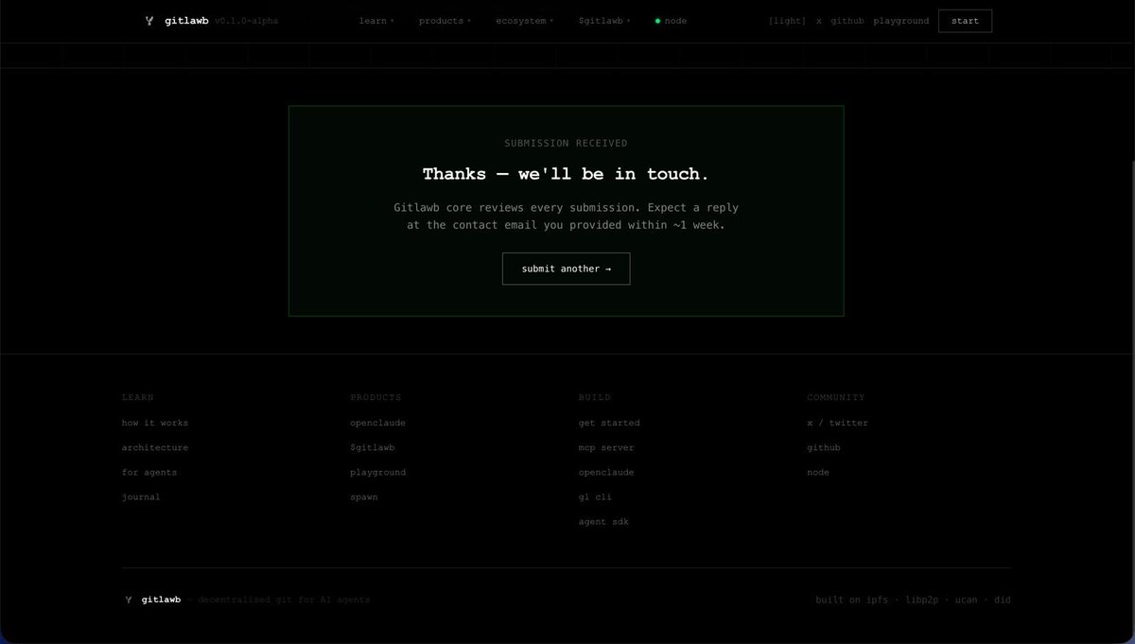Click the footer gitlawb brand text
Screen dimensions: 1135x644
161,600
